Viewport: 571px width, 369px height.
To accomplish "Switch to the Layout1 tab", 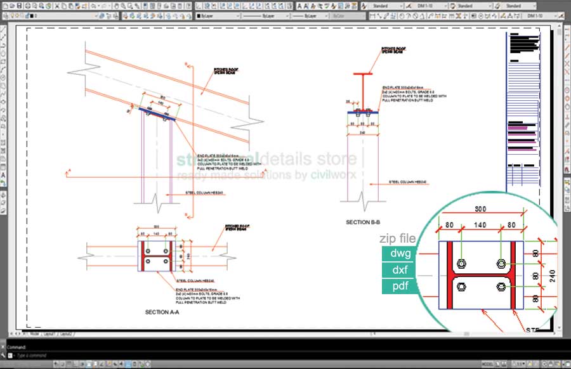I will point(49,333).
